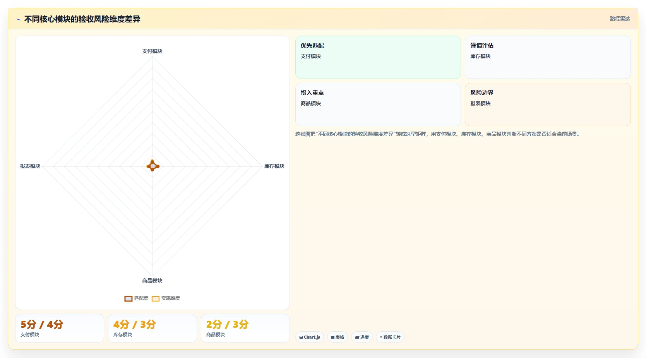
Task: Select the 投入重点 quadrant card
Action: click(378, 104)
